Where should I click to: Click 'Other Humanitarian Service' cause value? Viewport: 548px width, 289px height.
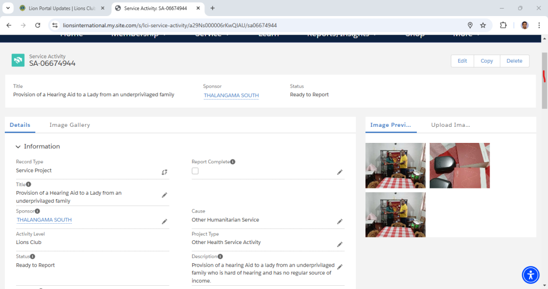pyautogui.click(x=225, y=220)
